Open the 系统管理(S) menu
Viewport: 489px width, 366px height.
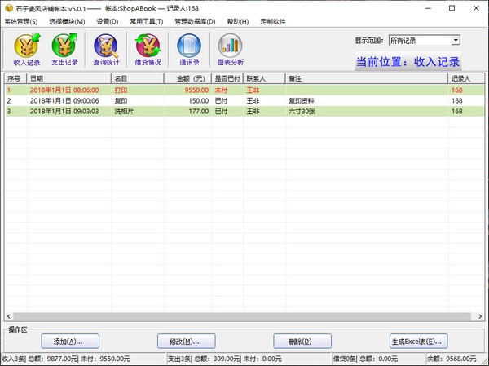pyautogui.click(x=21, y=21)
